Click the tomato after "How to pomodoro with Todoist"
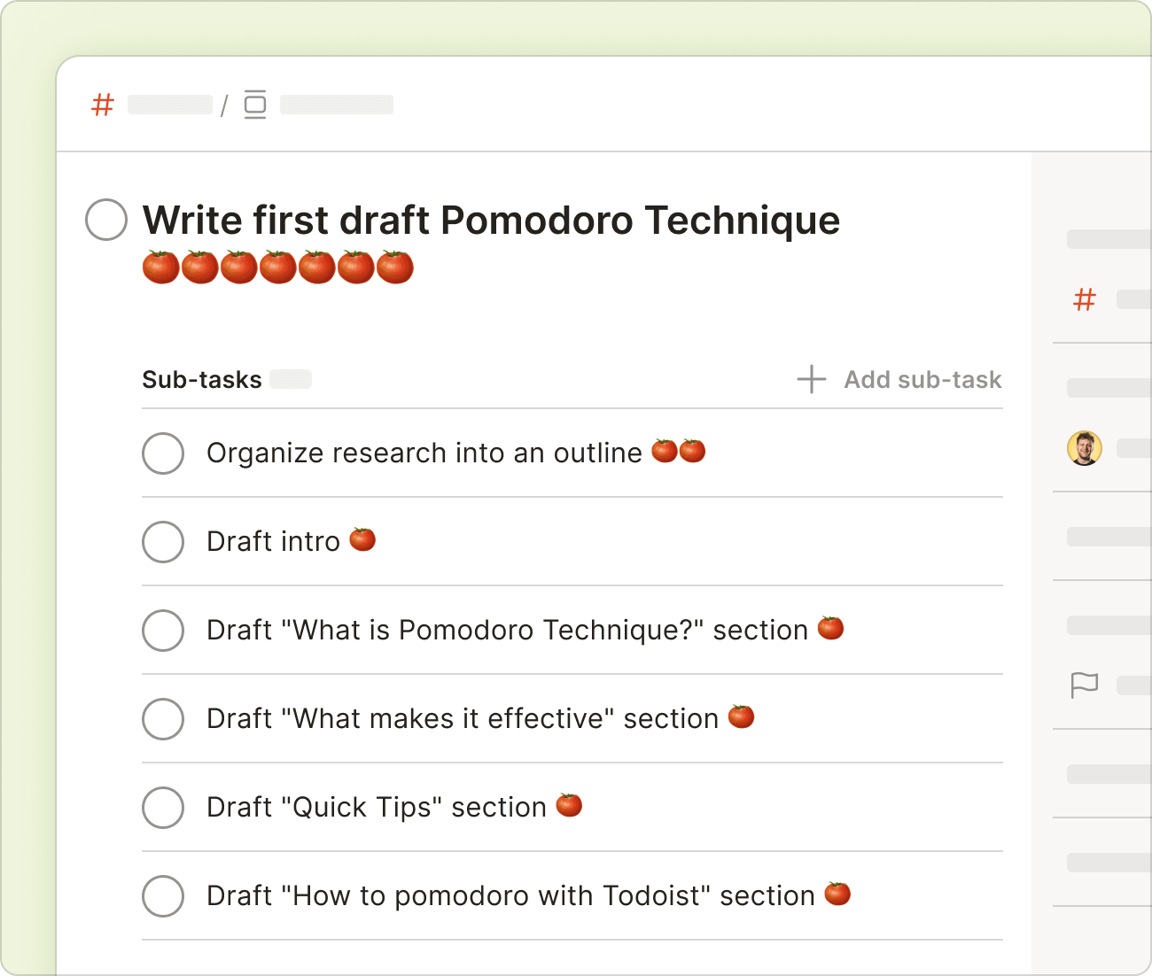The image size is (1152, 976). coord(835,895)
